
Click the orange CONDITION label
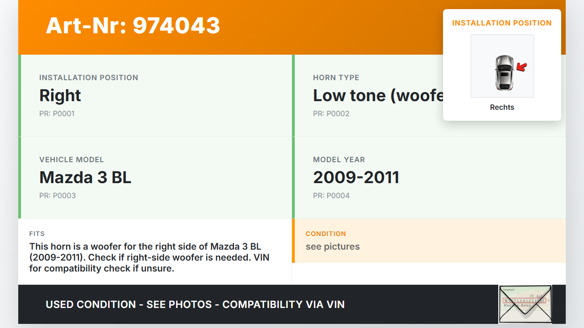click(326, 234)
